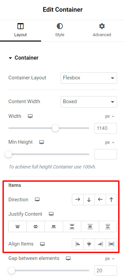Choose Justify Content space evenly option
The width and height of the screenshot is (124, 276).
pyautogui.click(x=108, y=226)
